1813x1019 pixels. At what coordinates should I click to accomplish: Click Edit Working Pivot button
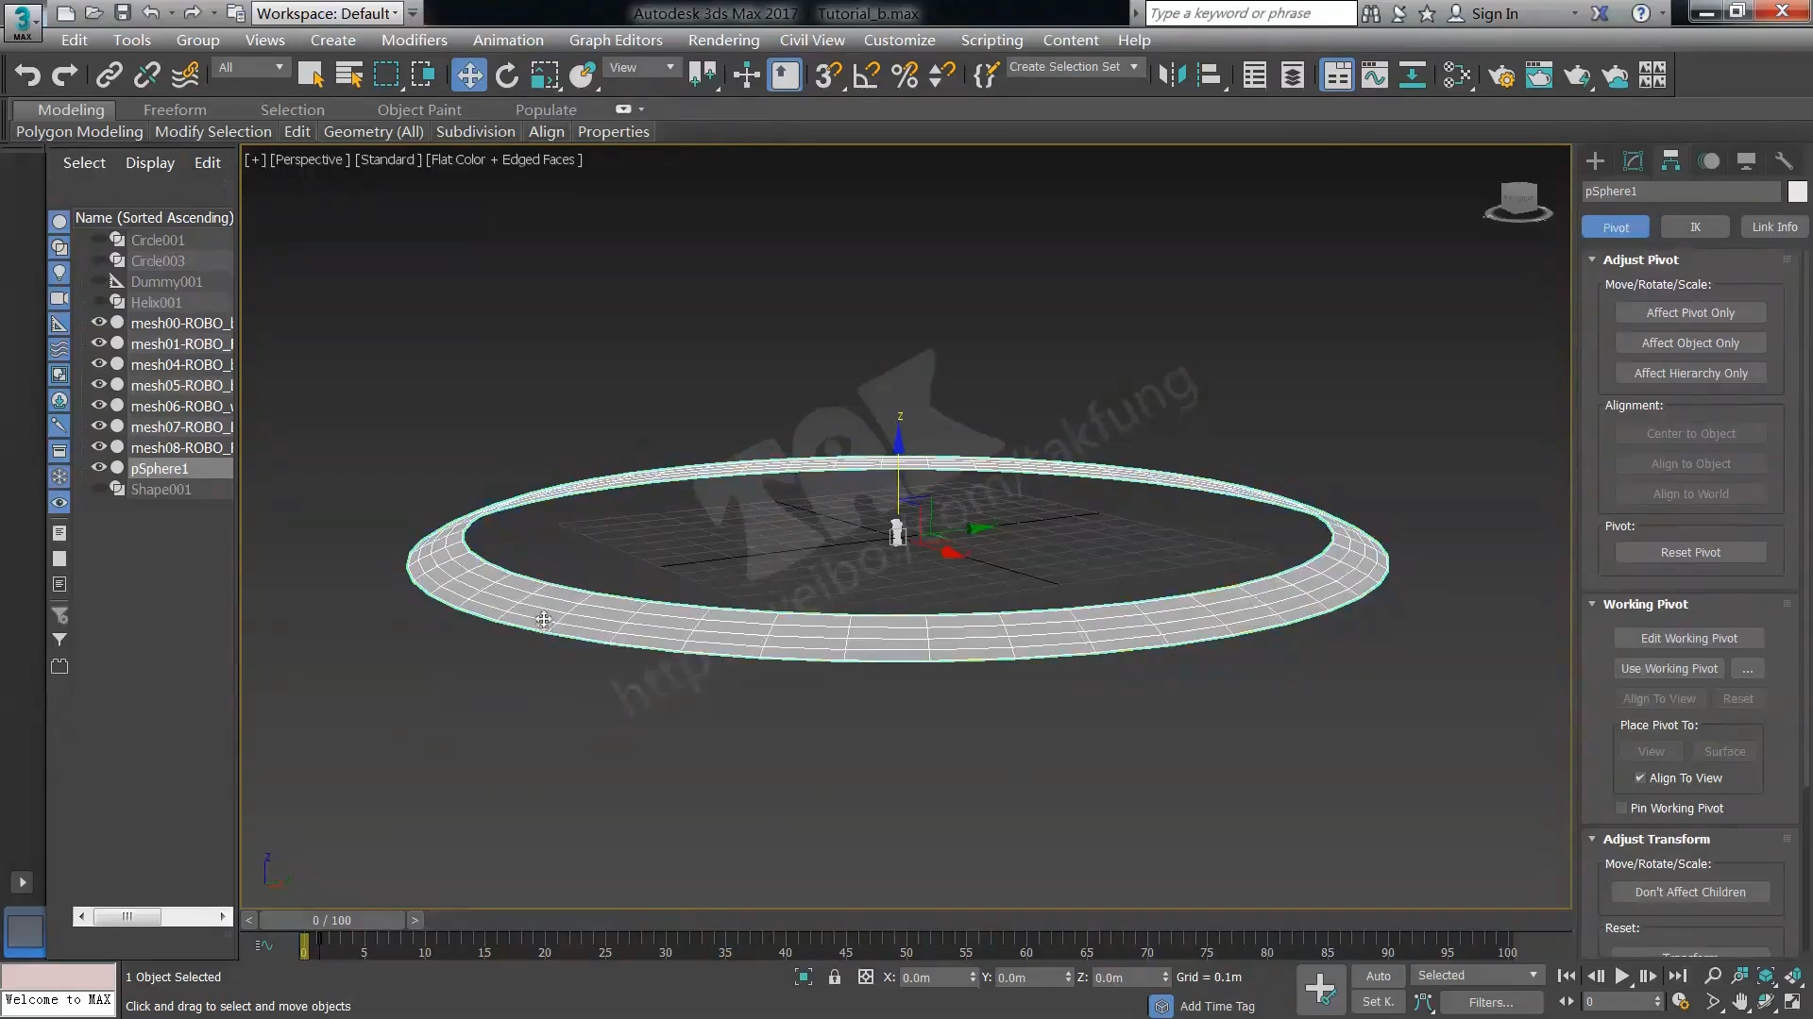(1688, 639)
